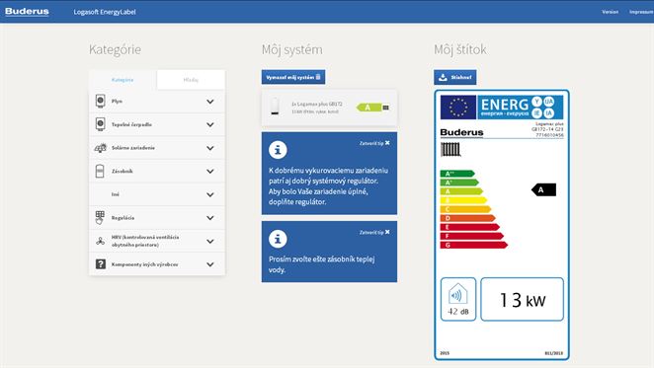Image resolution: width=654 pixels, height=368 pixels.
Task: Expand the HRV ventilation category
Action: 210,242
